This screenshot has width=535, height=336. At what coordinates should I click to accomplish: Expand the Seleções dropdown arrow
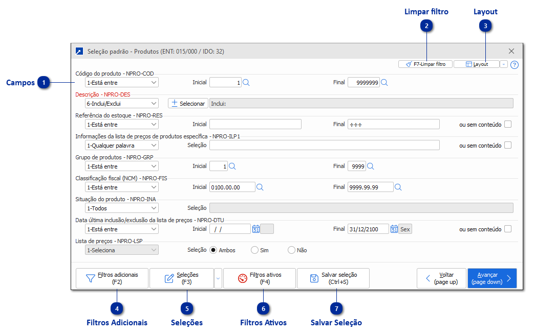coord(218,278)
